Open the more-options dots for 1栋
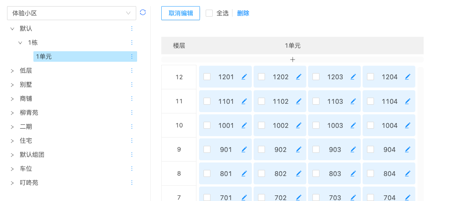 131,42
